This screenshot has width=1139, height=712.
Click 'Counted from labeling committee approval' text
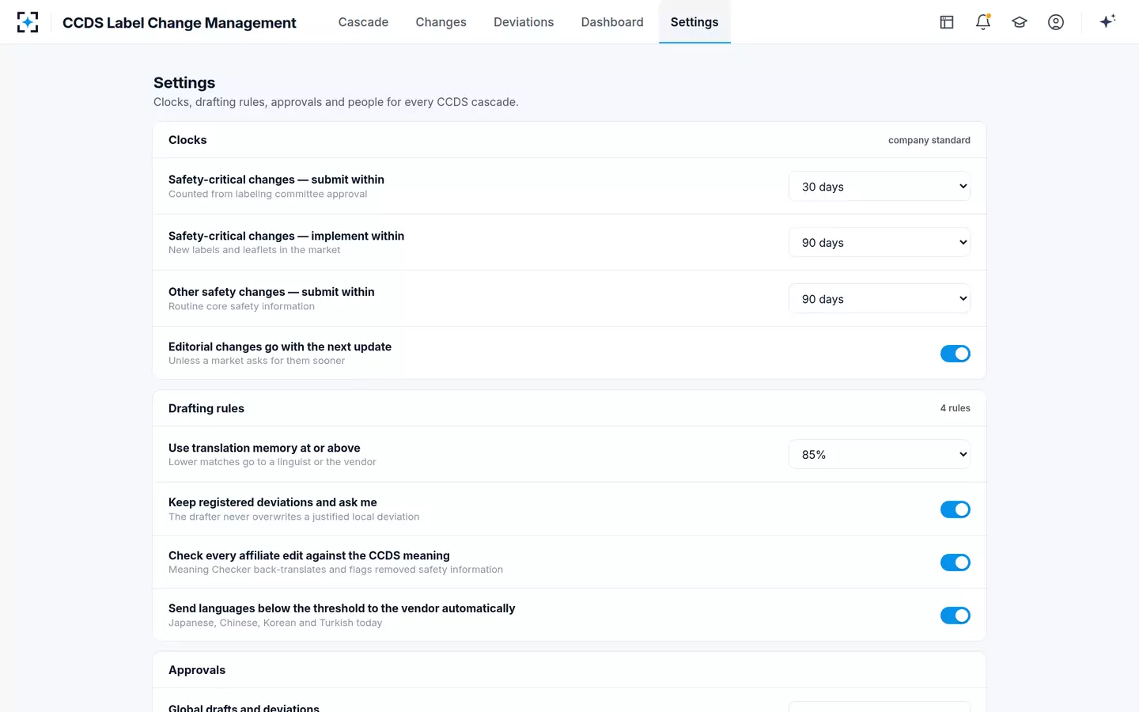(x=267, y=194)
